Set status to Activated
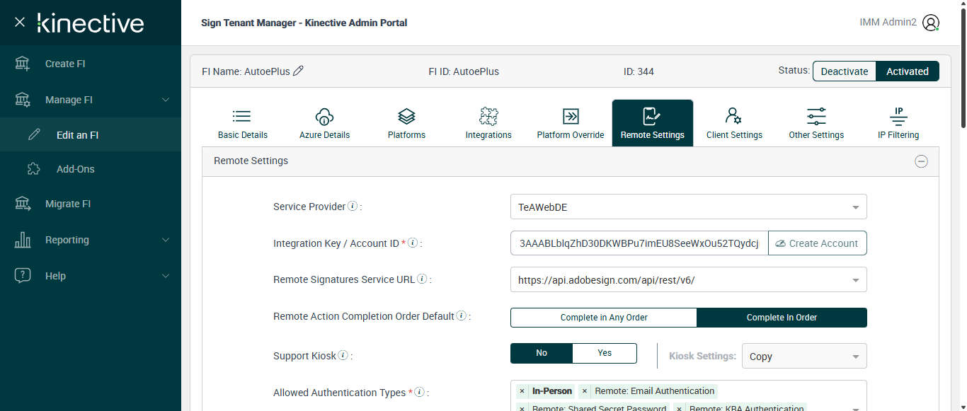This screenshot has height=411, width=967. point(908,71)
